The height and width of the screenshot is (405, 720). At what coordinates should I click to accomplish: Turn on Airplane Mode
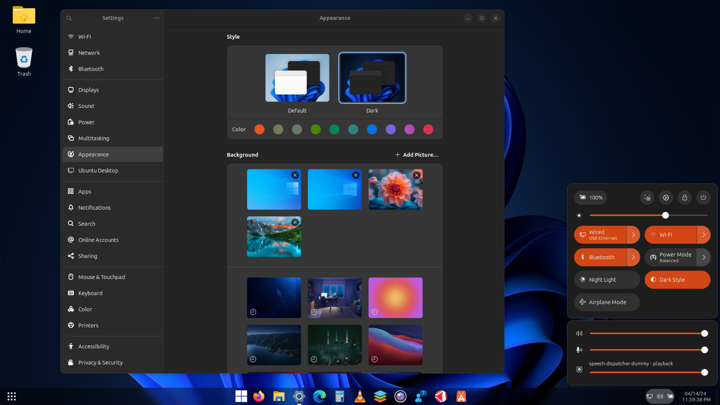(607, 302)
